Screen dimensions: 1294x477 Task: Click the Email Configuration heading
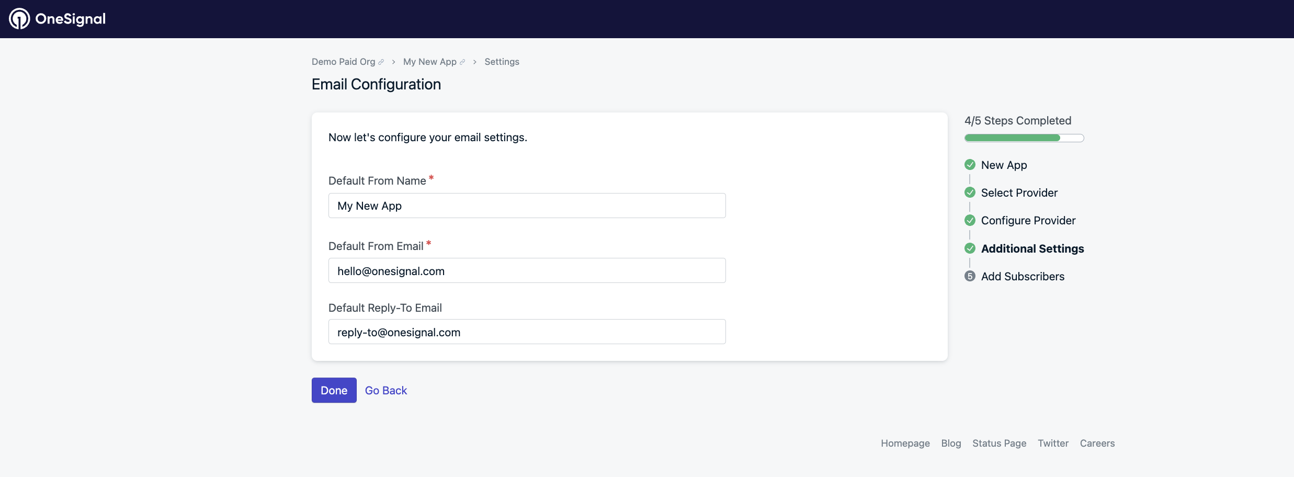point(376,84)
